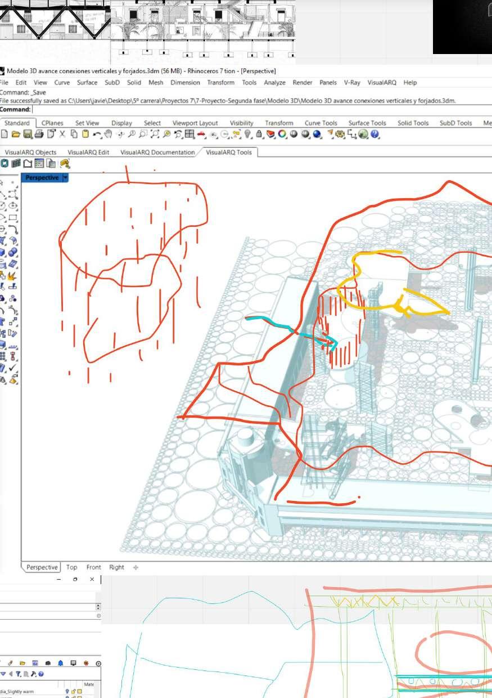Select the Ellipse tool in left sidebar
This screenshot has width=492, height=698.
tap(13, 205)
